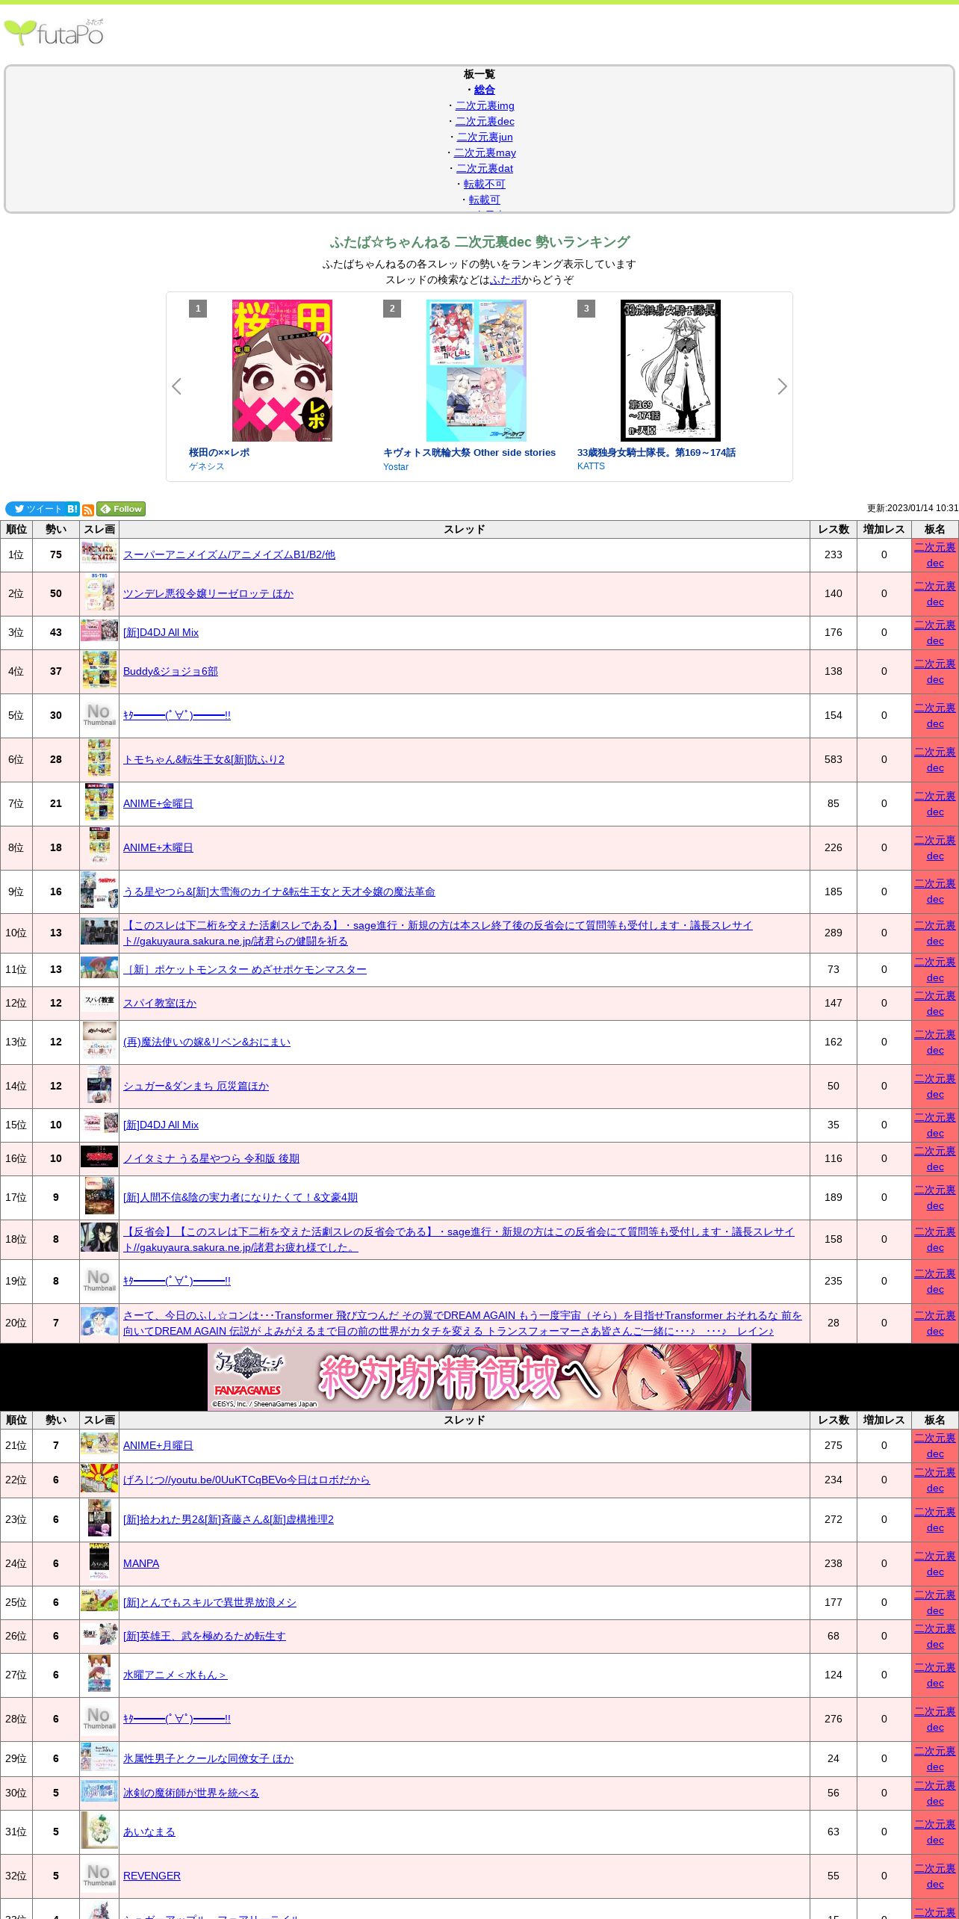Open 二次元裏img board link
This screenshot has width=959, height=1919.
[485, 105]
